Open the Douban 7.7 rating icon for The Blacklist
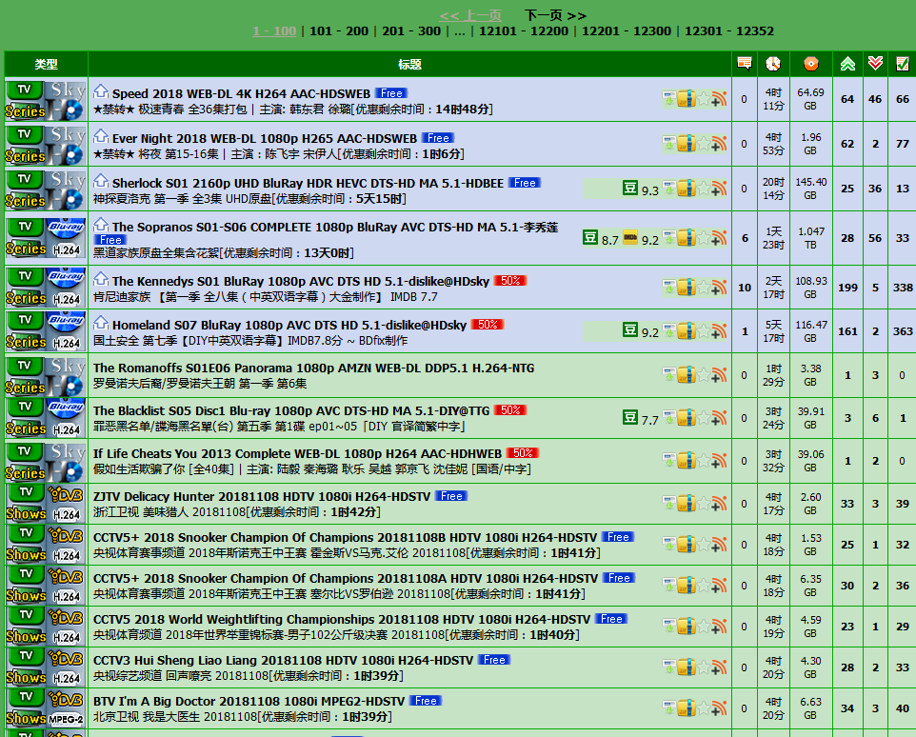 point(629,417)
